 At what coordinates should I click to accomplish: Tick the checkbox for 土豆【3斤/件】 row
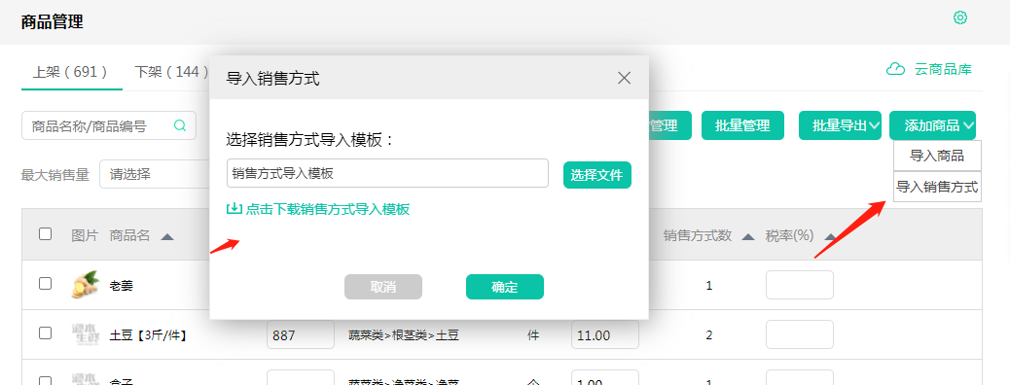pos(45,332)
